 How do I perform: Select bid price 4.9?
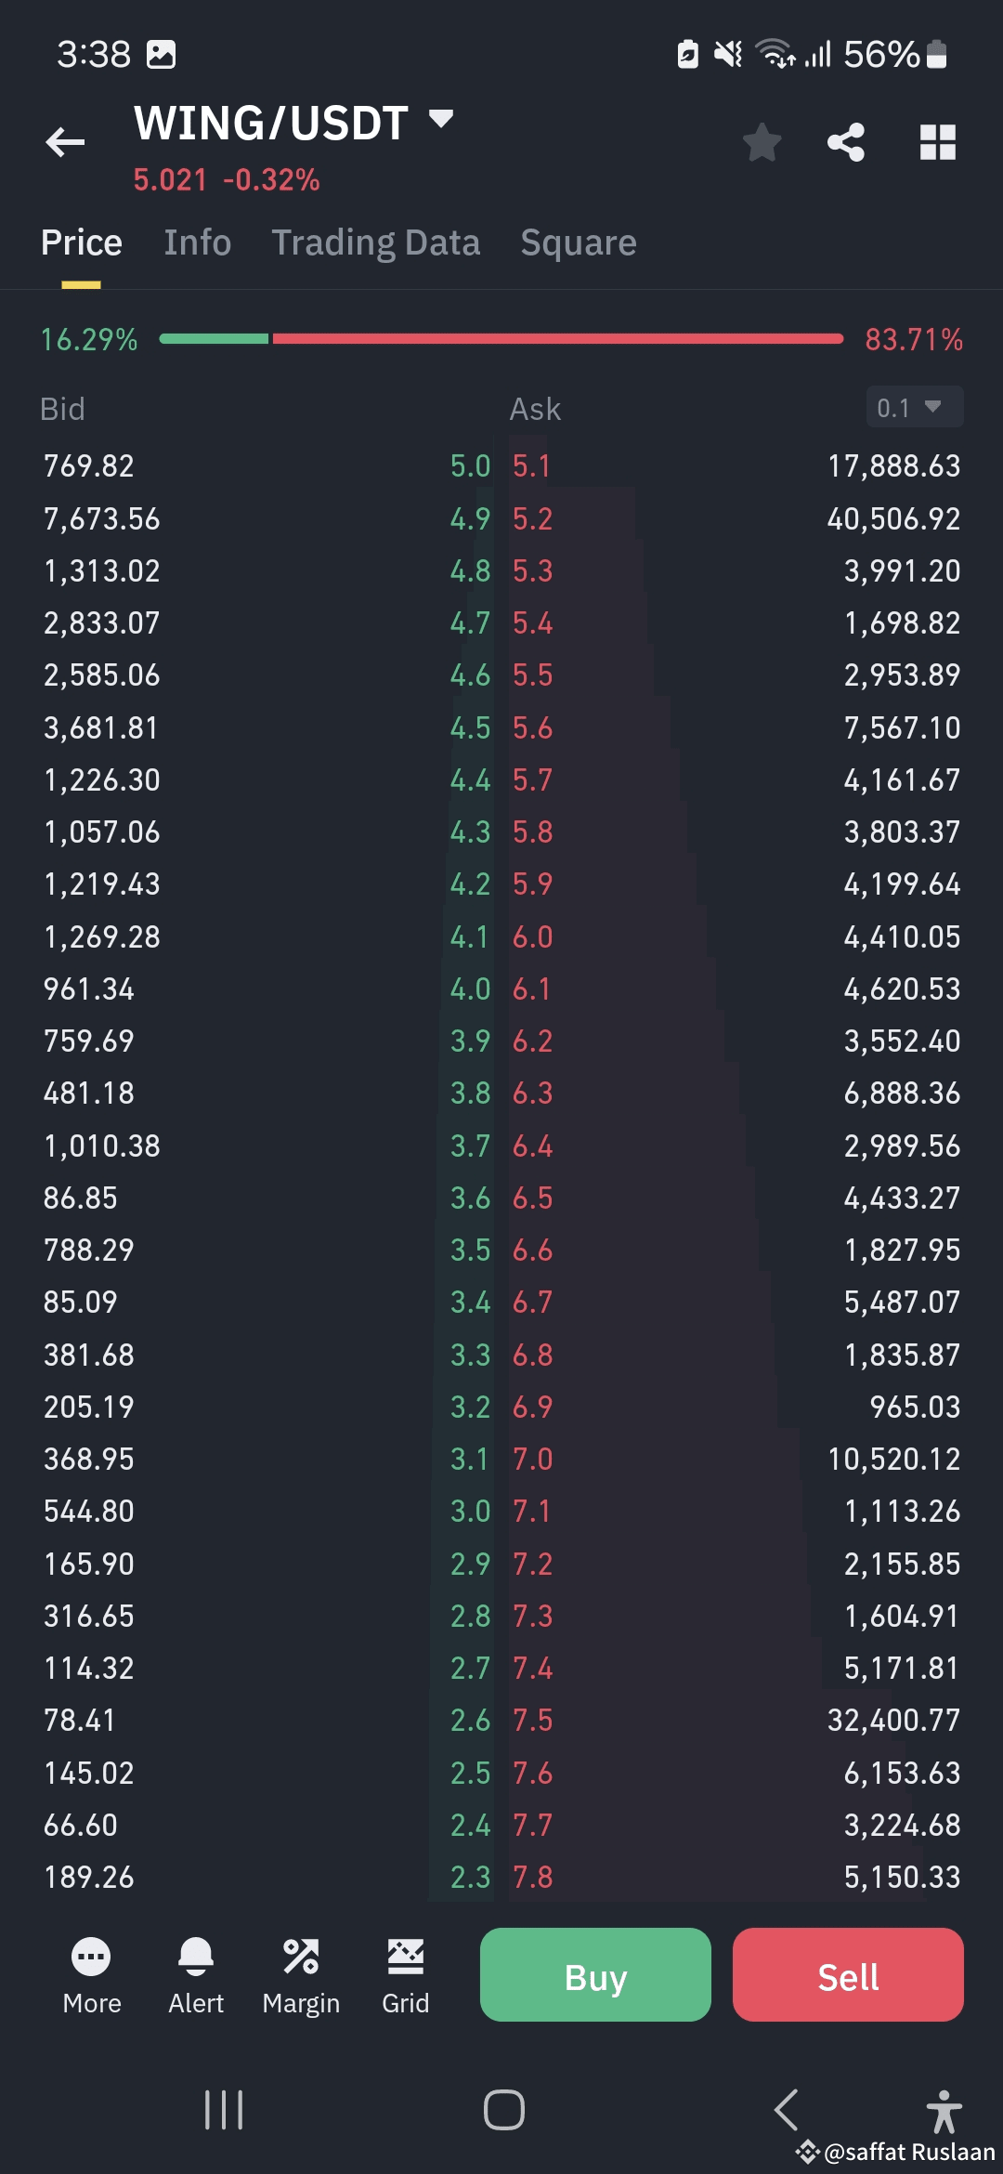[x=470, y=518]
